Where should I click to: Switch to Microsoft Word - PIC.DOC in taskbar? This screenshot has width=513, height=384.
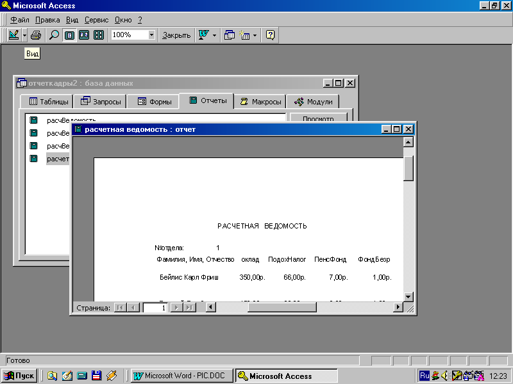(x=182, y=376)
